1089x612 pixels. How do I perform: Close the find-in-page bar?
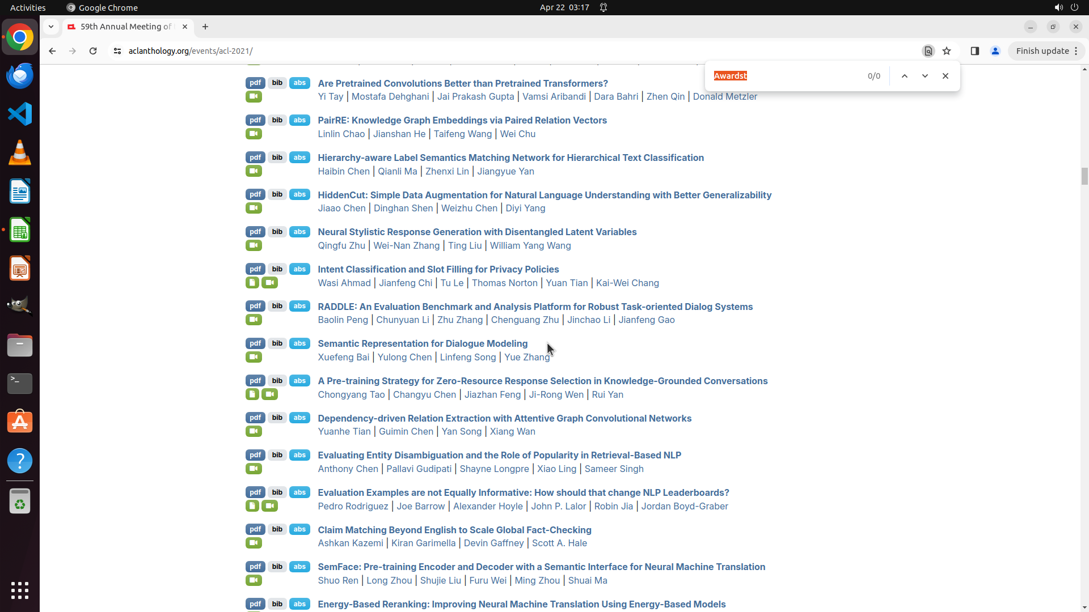[x=945, y=76]
